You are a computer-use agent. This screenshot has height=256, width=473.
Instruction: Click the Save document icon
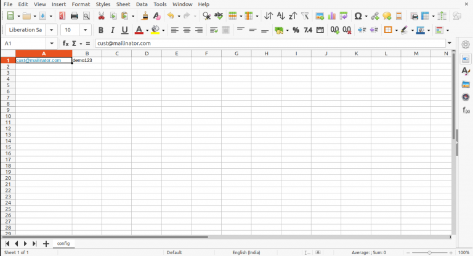coord(42,16)
